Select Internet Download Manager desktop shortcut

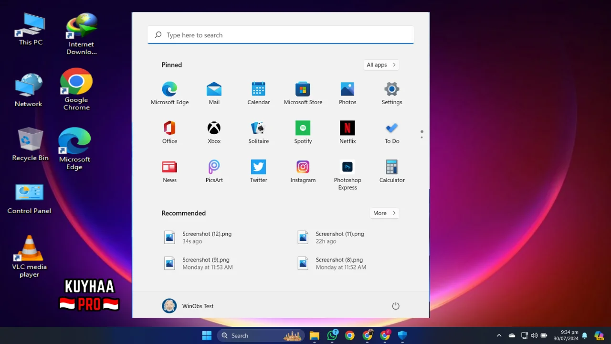tap(81, 34)
